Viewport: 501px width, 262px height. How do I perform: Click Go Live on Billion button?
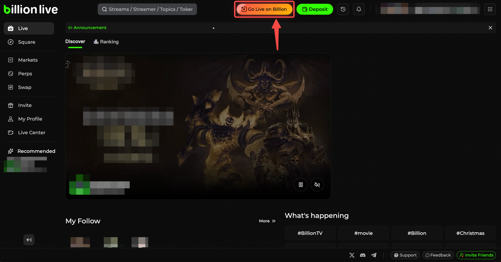coord(265,9)
